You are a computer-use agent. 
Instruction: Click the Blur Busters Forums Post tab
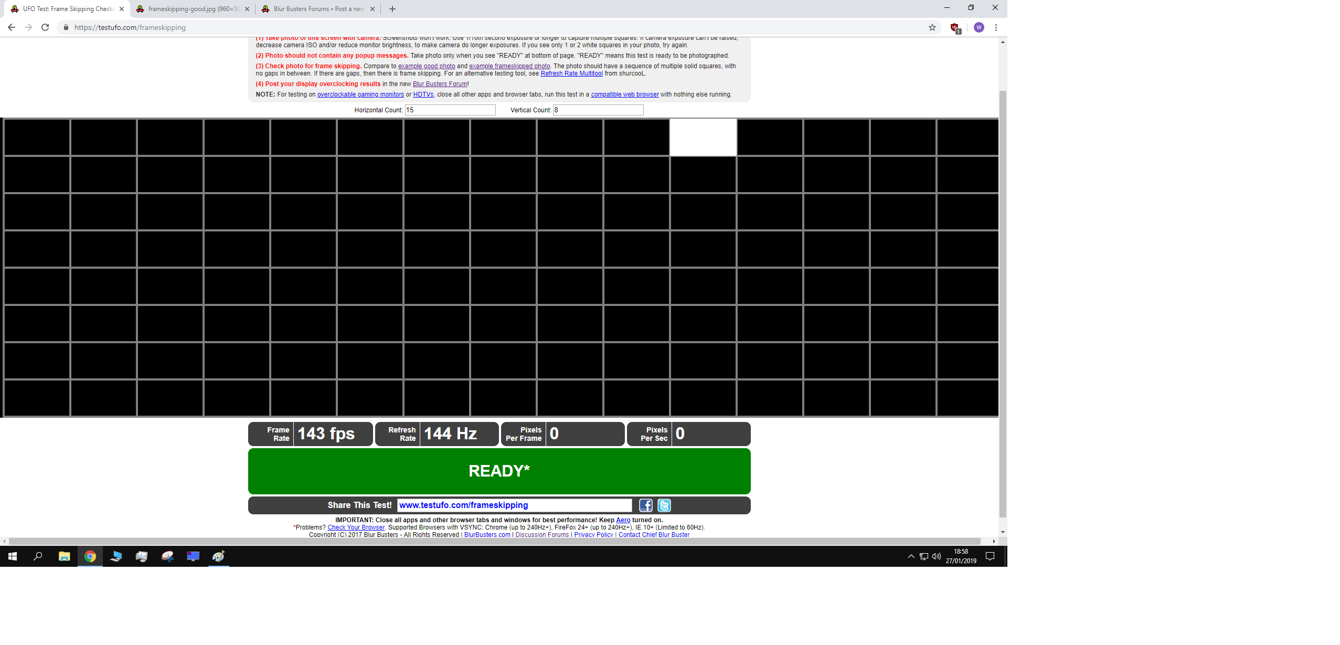tap(316, 8)
